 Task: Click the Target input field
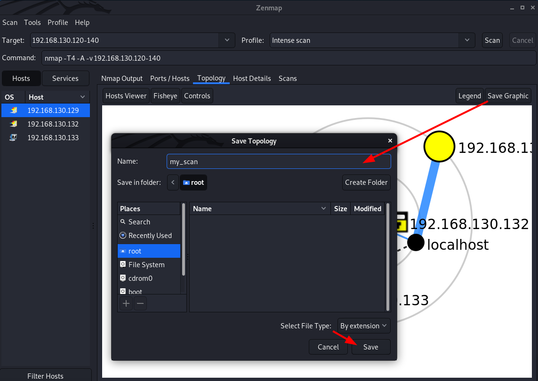[125, 40]
